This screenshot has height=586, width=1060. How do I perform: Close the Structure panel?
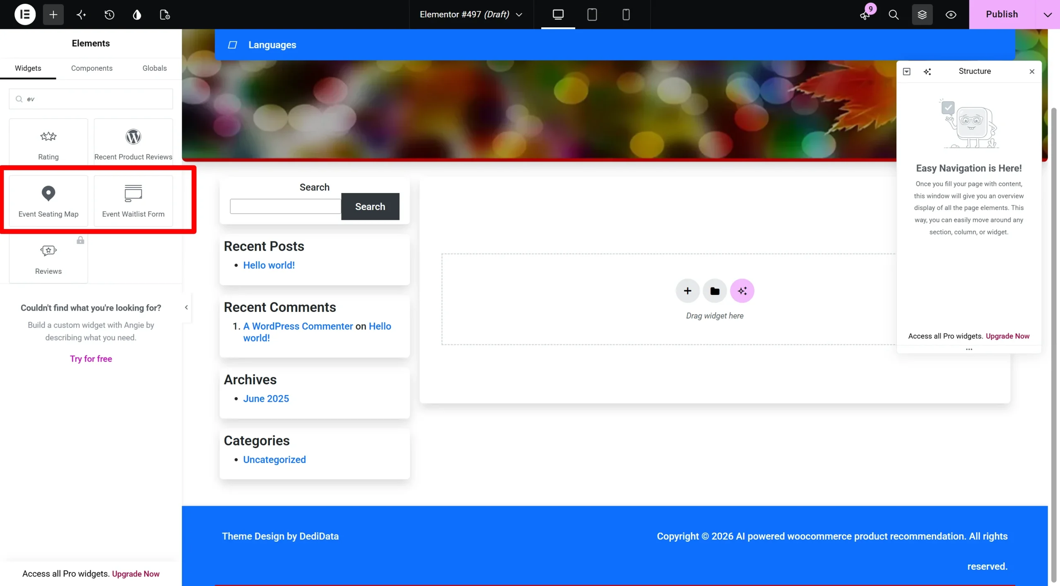pos(1032,72)
